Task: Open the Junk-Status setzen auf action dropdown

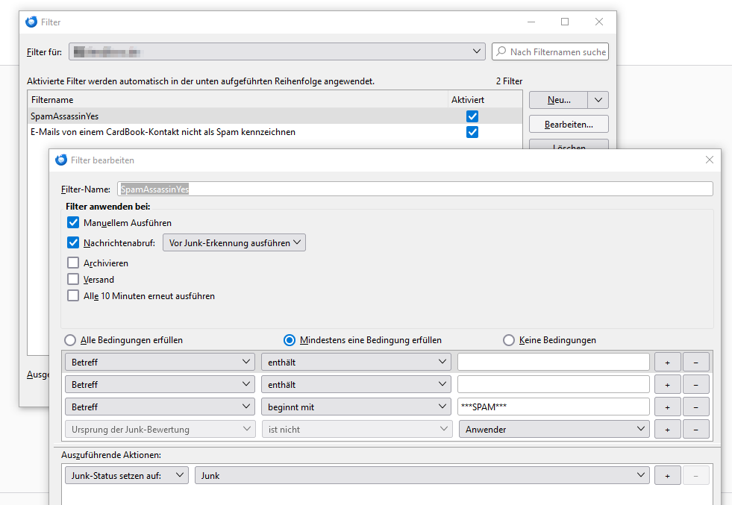Action: pos(127,476)
